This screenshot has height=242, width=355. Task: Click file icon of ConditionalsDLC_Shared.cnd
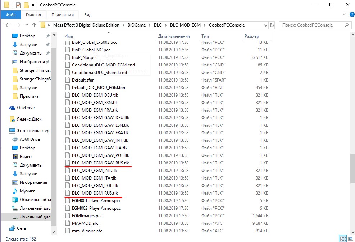pyautogui.click(x=68, y=72)
